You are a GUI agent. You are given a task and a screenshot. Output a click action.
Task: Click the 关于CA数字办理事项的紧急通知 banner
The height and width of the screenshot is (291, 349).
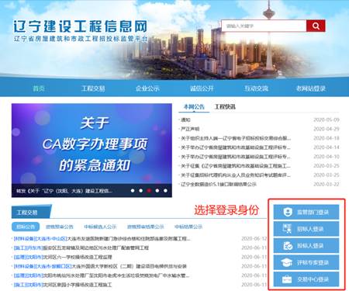point(92,144)
